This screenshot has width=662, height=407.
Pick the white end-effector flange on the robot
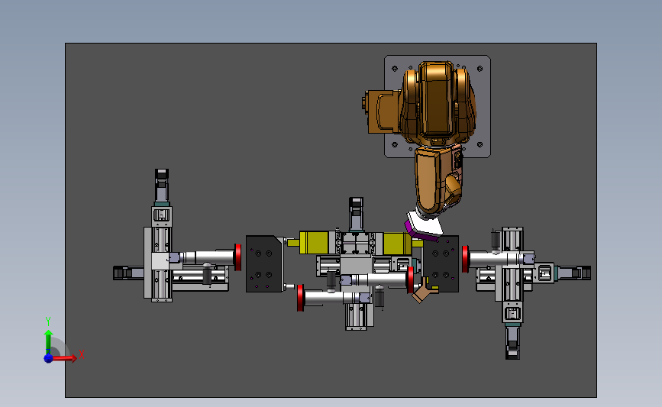[x=425, y=222]
